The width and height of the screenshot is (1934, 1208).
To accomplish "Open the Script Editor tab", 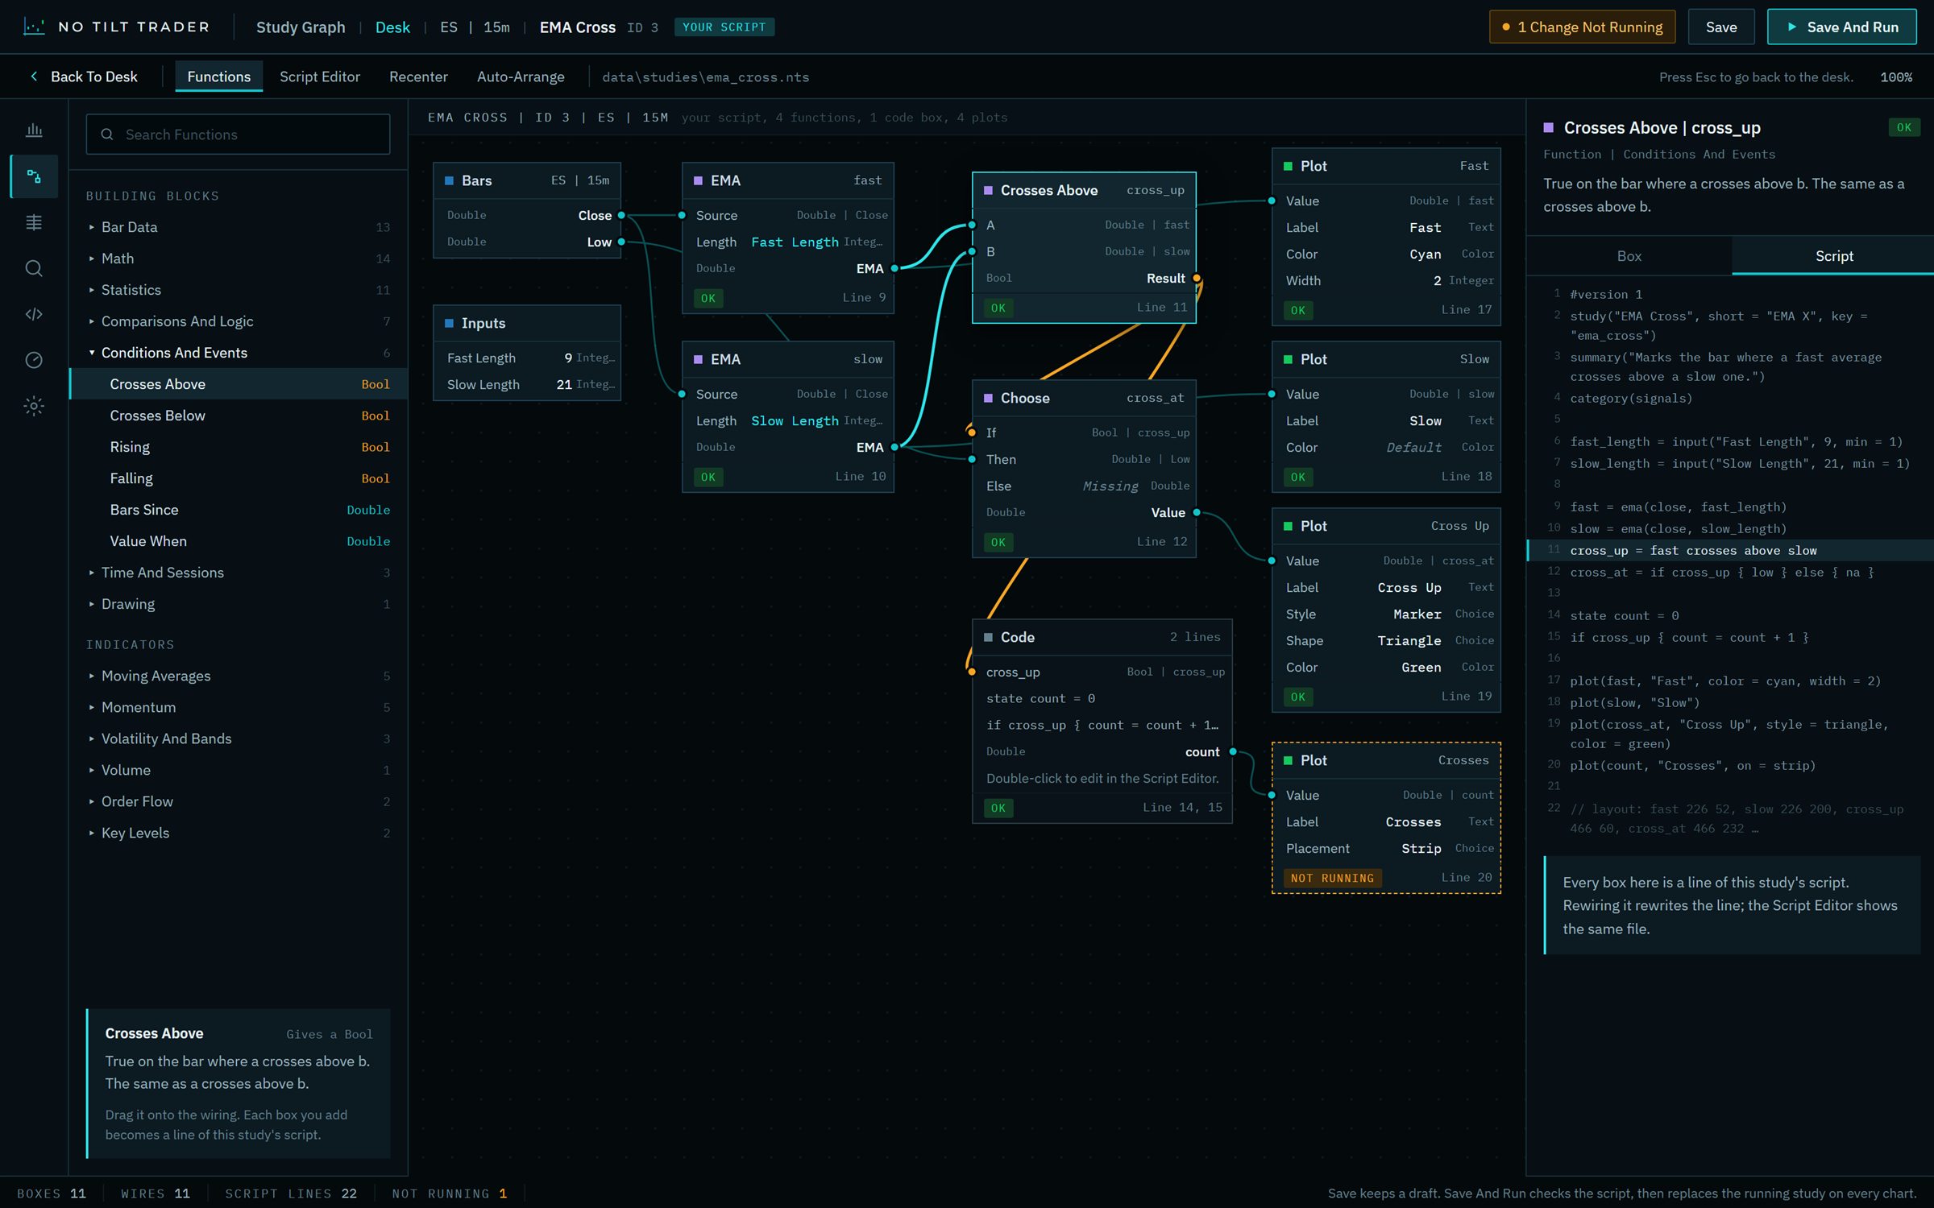I will (x=320, y=77).
